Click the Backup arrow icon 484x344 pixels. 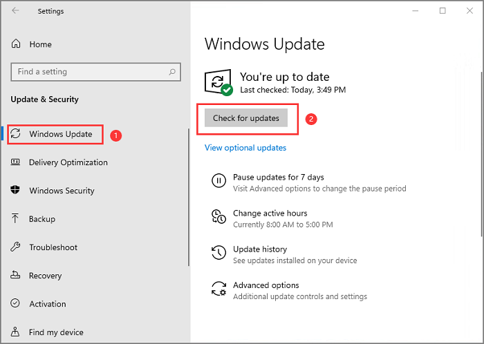(x=16, y=219)
